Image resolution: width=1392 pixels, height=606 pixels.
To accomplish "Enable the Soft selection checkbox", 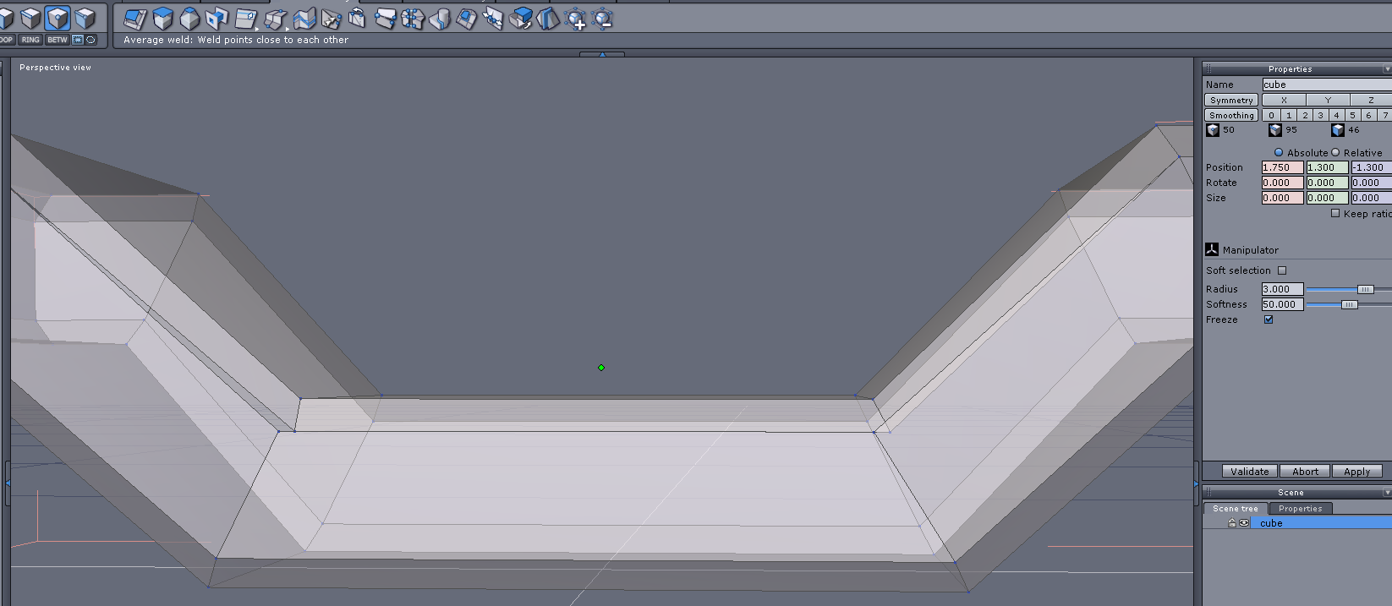I will point(1282,270).
